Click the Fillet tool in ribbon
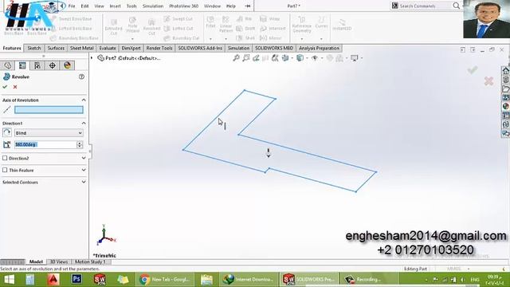 (210, 22)
